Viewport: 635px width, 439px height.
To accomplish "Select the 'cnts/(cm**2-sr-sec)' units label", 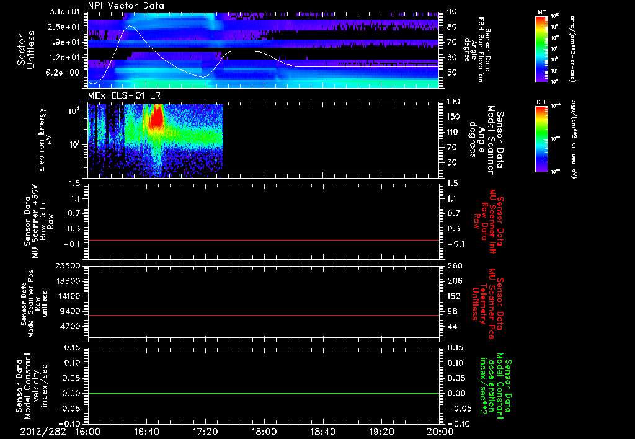I will [572, 48].
